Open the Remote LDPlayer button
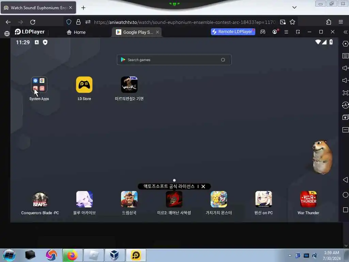The image size is (349, 262). coord(233,32)
